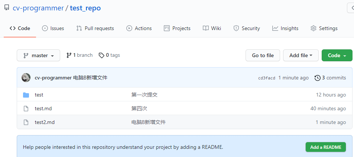Open commit history via 3 commits clock

pos(317,78)
